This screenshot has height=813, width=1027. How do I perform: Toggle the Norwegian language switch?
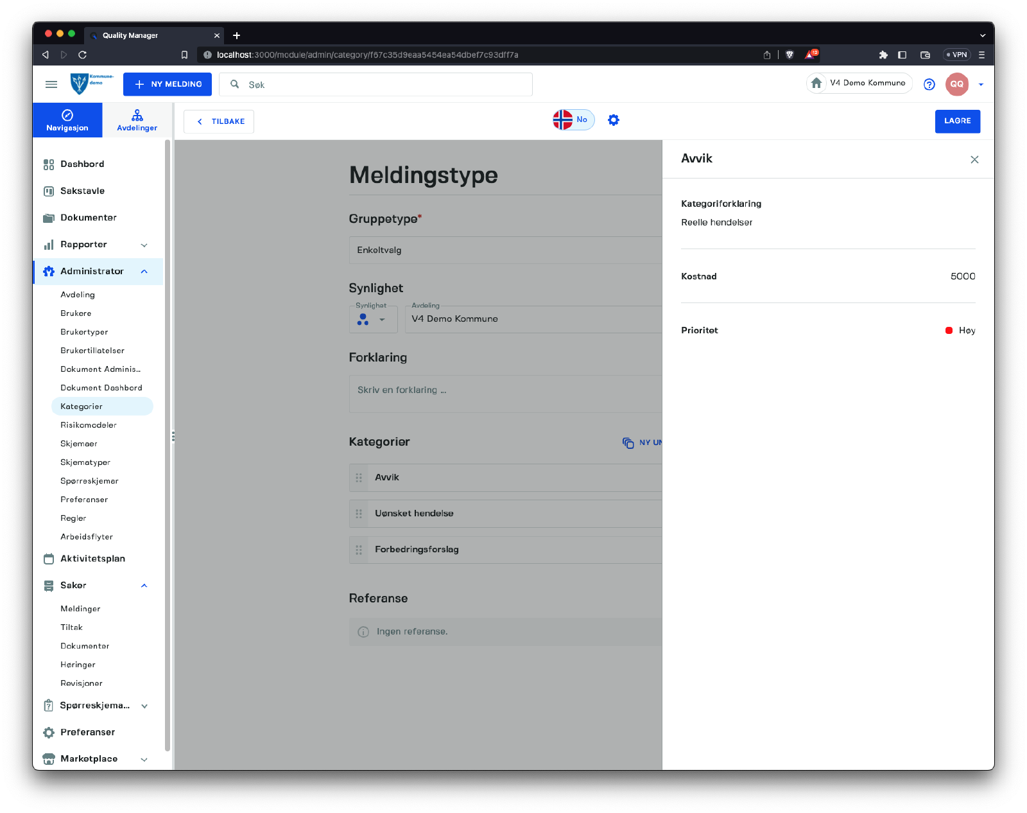tap(573, 120)
